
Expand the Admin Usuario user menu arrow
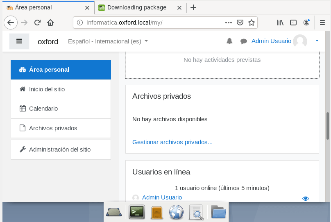317,41
